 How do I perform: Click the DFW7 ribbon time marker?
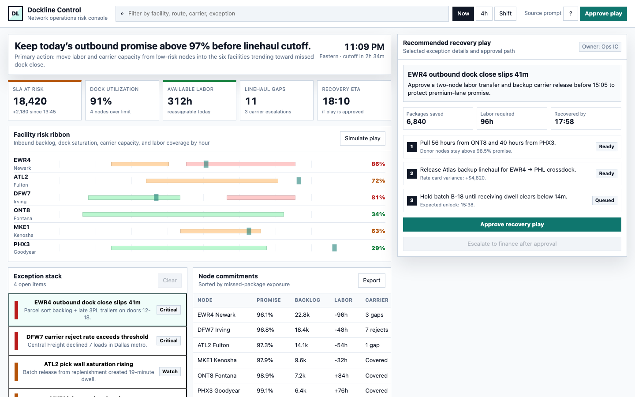pyautogui.click(x=156, y=198)
